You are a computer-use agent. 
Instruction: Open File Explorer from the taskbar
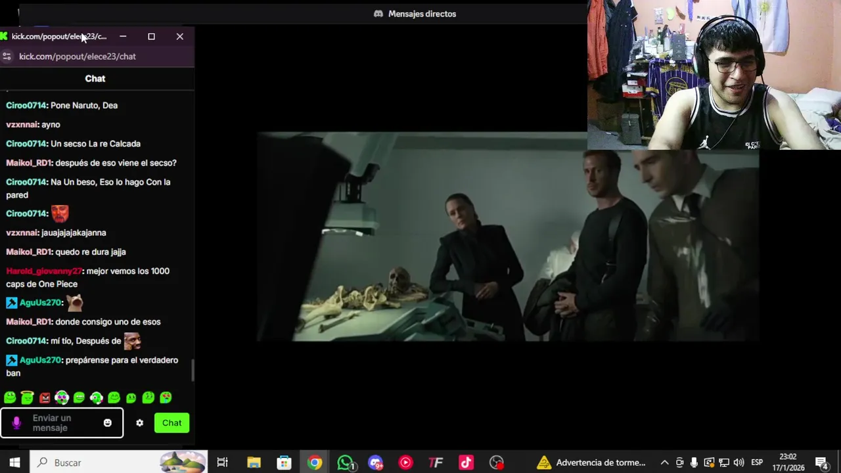coord(254,462)
